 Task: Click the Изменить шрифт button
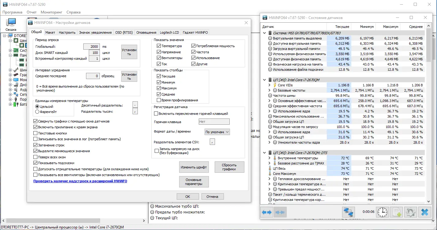194,167
